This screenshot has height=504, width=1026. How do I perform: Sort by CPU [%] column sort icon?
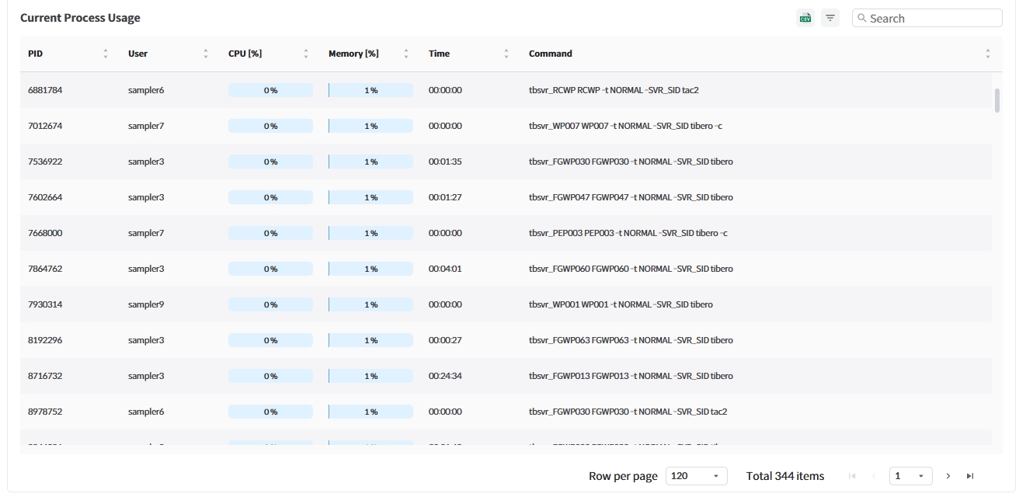coord(306,54)
